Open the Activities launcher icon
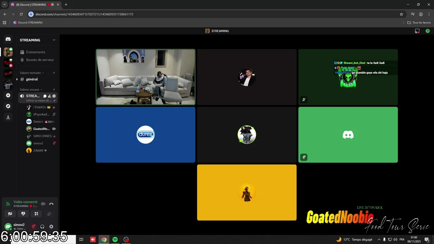The image size is (434, 244). (x=36, y=213)
